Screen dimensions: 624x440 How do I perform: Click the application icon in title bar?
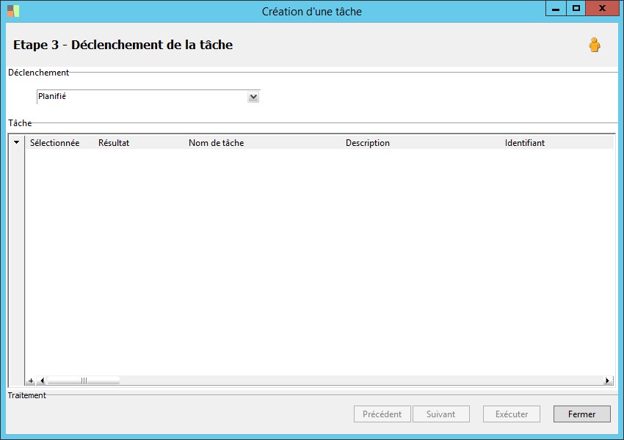tap(13, 11)
